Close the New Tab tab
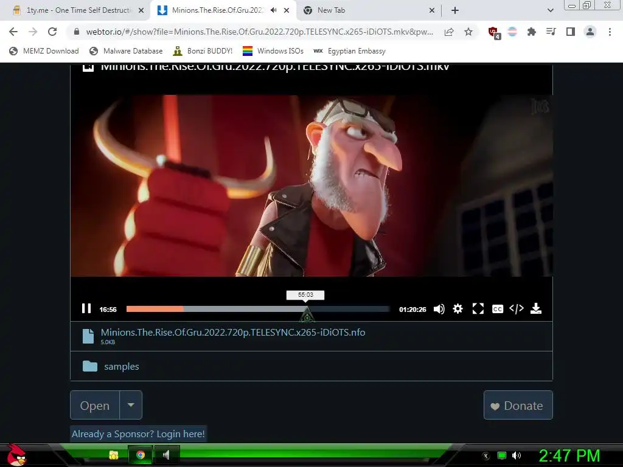623x467 pixels. (432, 11)
